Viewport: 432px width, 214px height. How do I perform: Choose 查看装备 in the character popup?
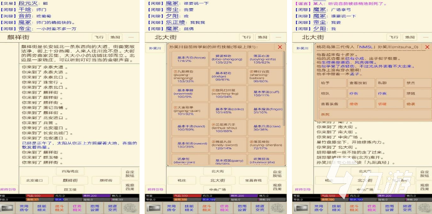(x=333, y=104)
